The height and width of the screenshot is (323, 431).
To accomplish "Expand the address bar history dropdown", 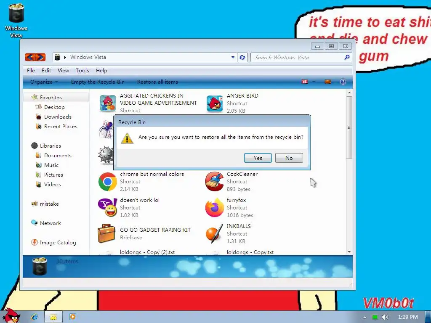I will pos(233,57).
